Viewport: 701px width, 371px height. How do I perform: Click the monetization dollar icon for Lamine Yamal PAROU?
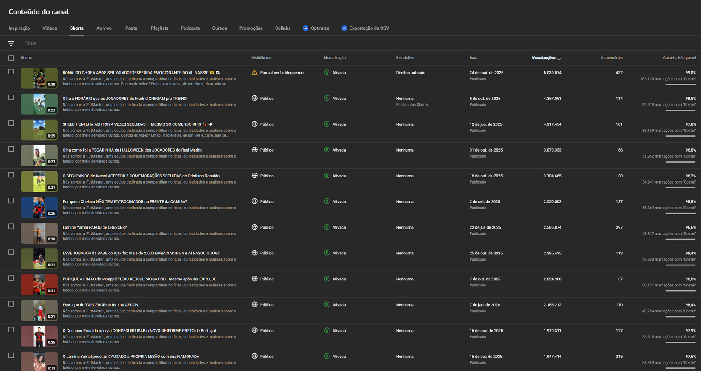pyautogui.click(x=327, y=227)
